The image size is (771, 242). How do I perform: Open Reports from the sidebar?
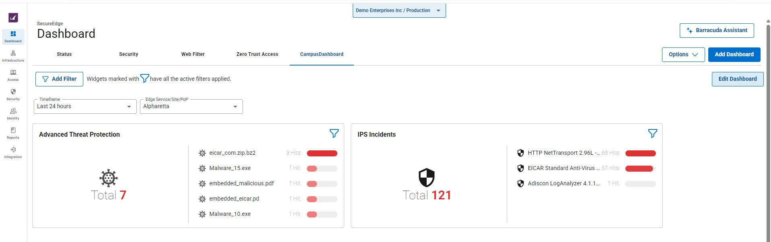pyautogui.click(x=13, y=133)
